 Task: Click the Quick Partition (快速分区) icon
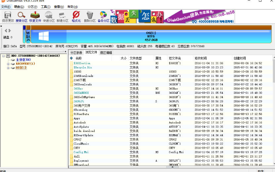[x=49, y=17]
